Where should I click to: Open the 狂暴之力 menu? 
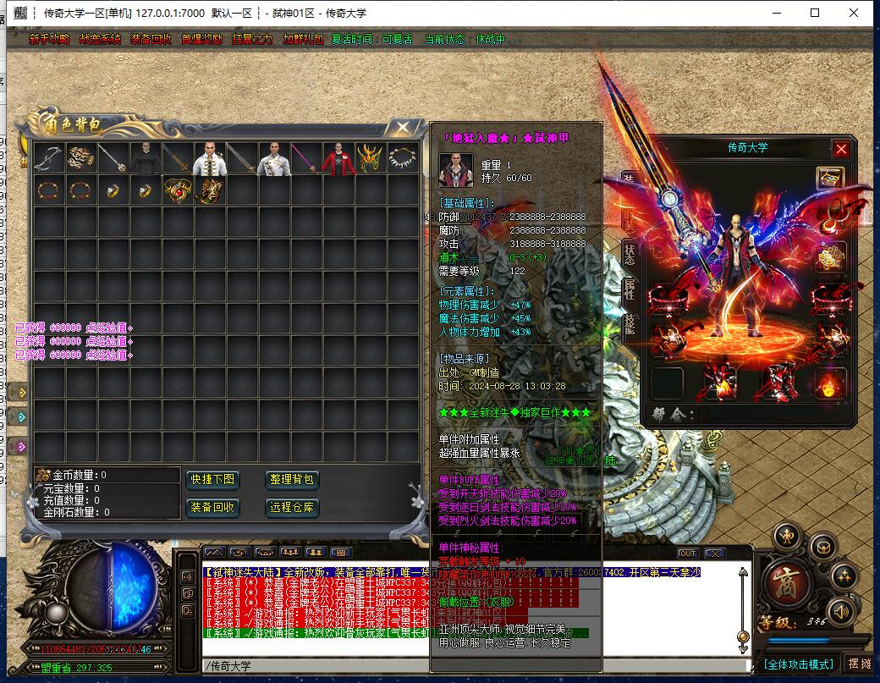(x=252, y=39)
